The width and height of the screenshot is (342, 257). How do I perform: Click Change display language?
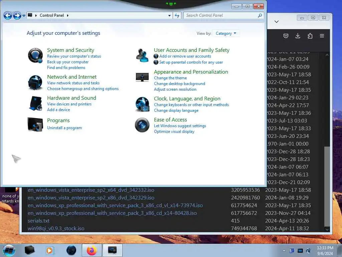point(176,110)
